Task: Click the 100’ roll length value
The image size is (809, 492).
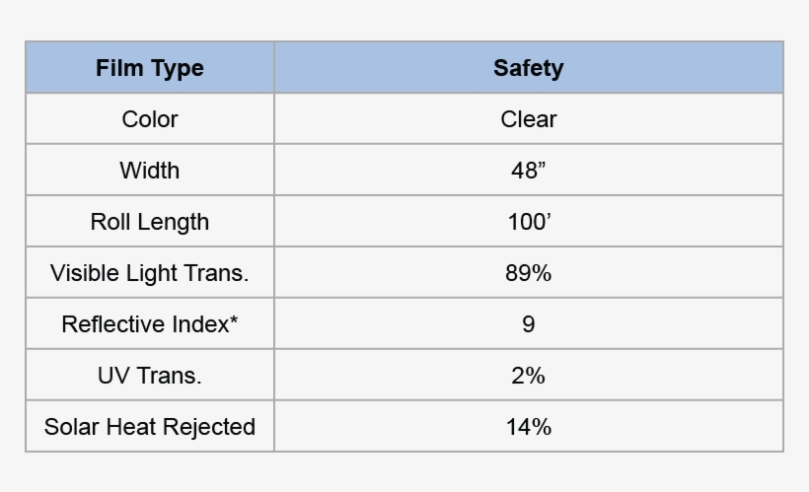Action: click(528, 222)
